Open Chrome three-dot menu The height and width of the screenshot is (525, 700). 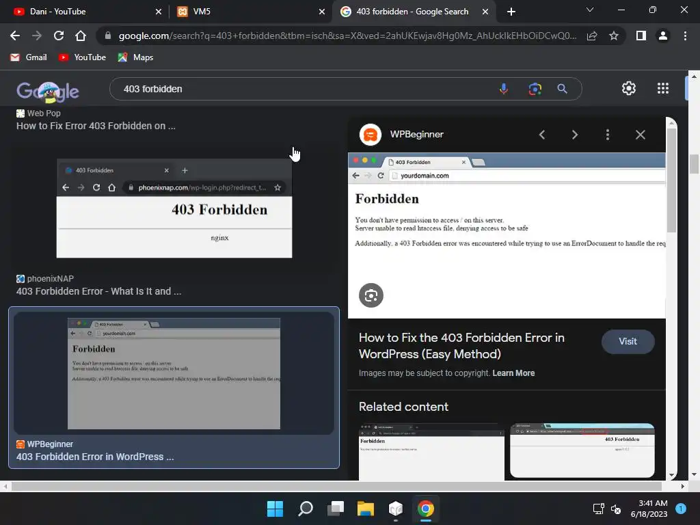[685, 36]
